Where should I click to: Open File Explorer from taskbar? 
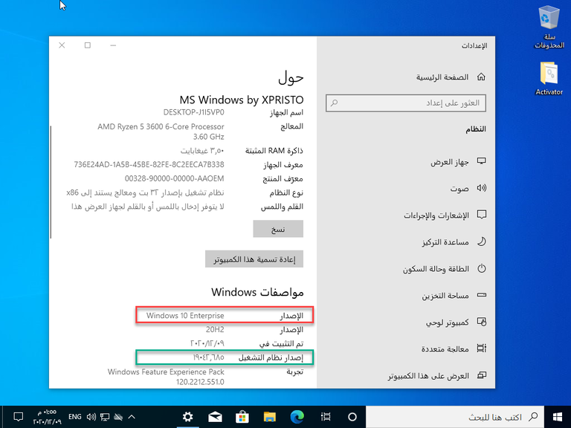click(x=270, y=417)
